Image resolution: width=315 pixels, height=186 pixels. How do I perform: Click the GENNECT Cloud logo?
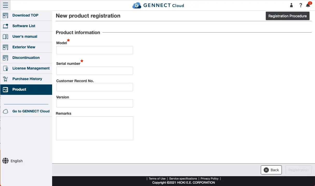coord(158,5)
